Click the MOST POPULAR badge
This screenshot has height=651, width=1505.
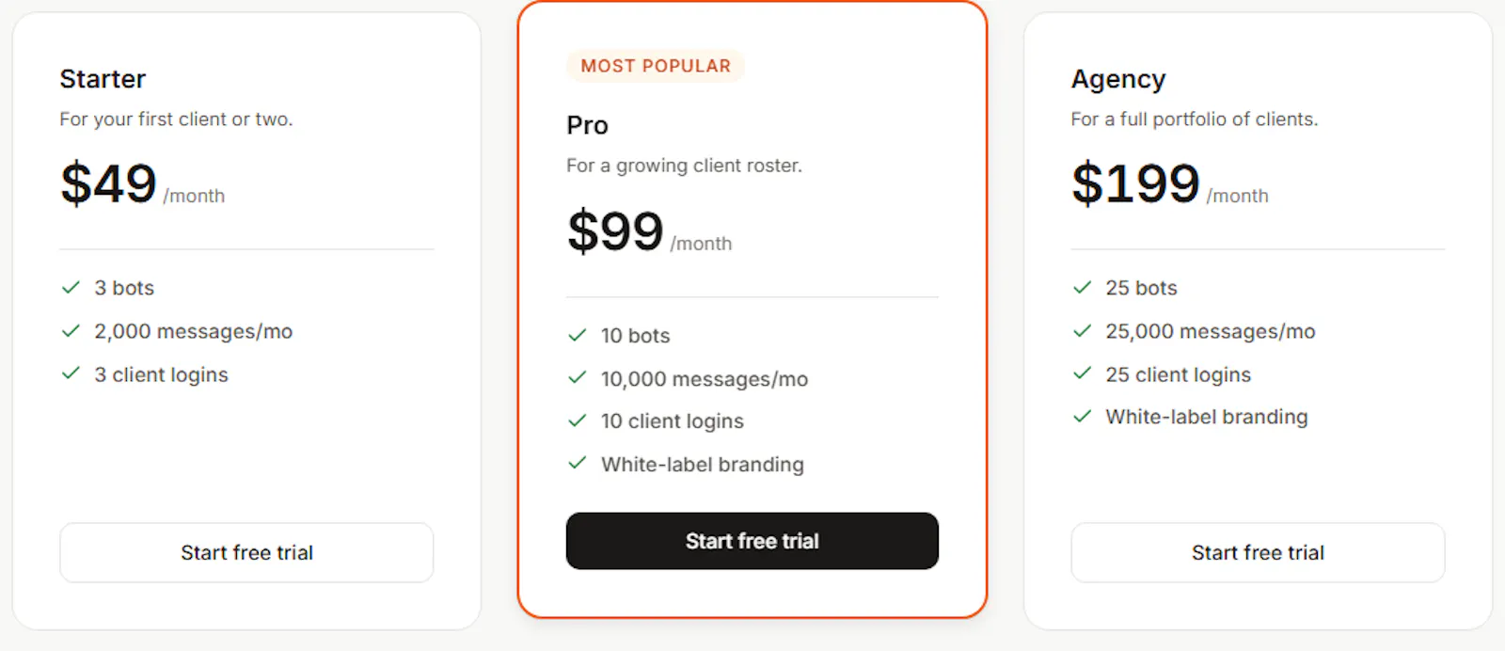(656, 66)
